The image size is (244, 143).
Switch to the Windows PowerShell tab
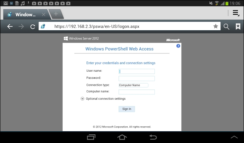(x=25, y=14)
